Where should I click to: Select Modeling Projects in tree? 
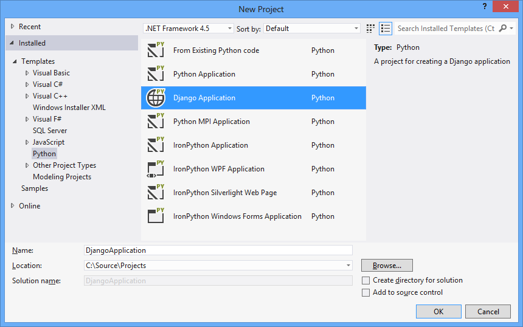pyautogui.click(x=62, y=177)
